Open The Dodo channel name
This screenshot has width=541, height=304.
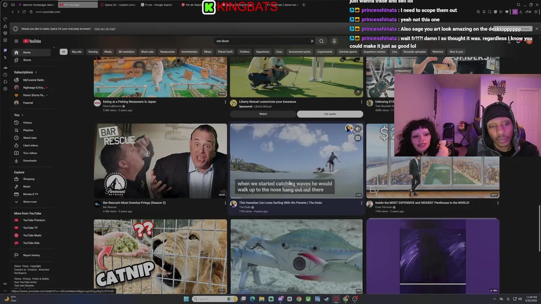(x=245, y=207)
